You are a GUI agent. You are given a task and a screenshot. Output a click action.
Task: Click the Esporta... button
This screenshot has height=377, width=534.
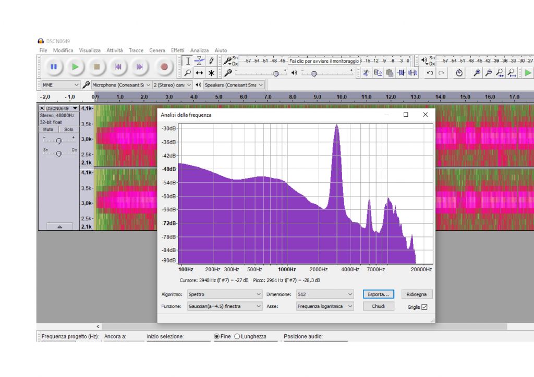coord(378,294)
